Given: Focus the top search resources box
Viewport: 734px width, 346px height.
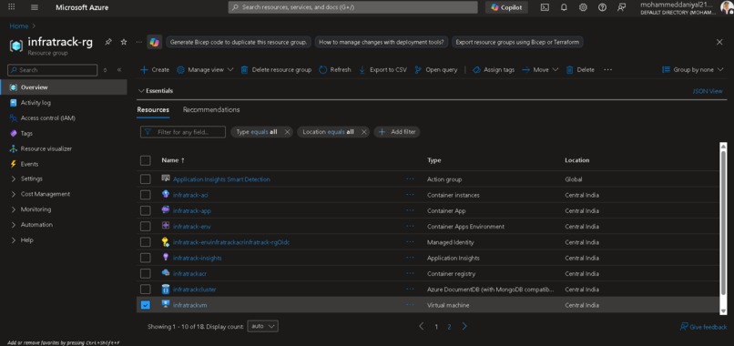Looking at the screenshot, I should point(353,7).
